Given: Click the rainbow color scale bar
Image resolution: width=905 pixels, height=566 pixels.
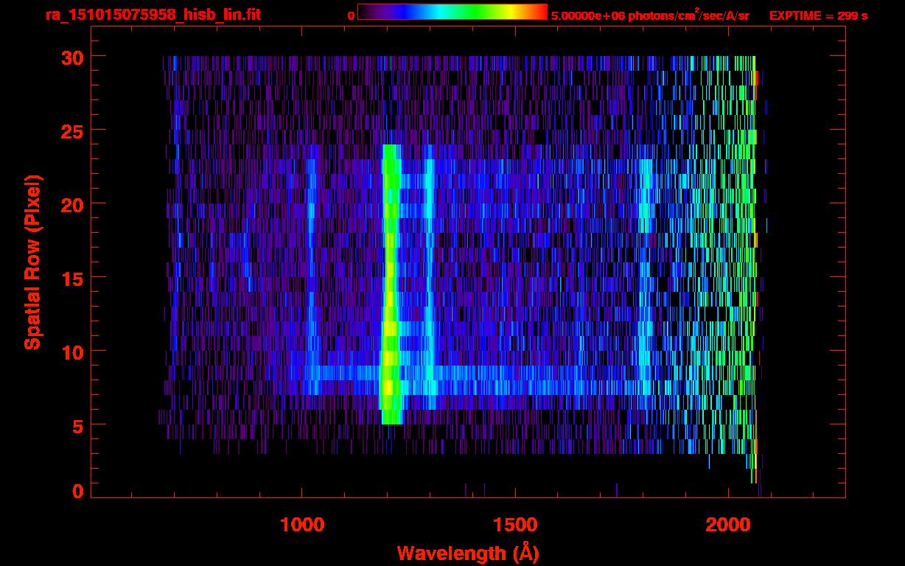Looking at the screenshot, I should pyautogui.click(x=452, y=12).
